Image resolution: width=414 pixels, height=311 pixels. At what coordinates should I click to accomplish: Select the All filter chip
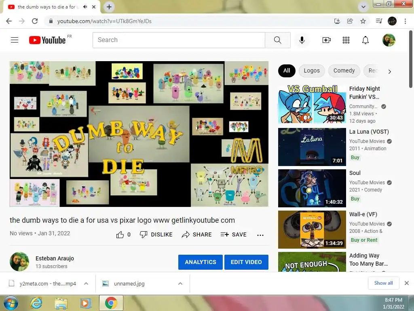point(287,70)
